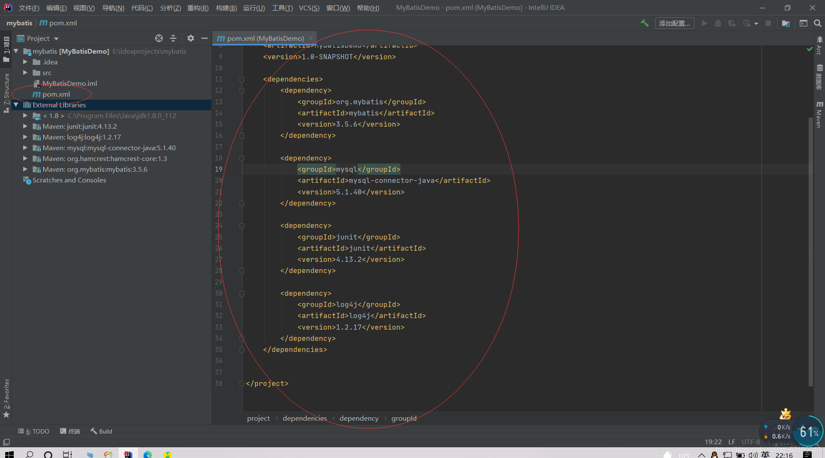Open the 编辑(E) menu
Image resolution: width=825 pixels, height=458 pixels.
56,8
